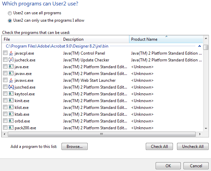Screen dimensions: 211x171
Task: Click the java.exe file icon
Action: [11, 66]
